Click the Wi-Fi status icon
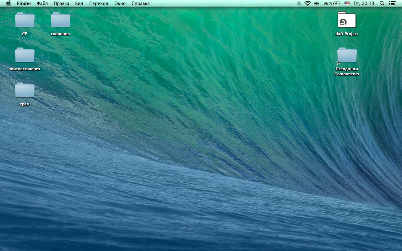402x251 pixels. click(x=307, y=3)
